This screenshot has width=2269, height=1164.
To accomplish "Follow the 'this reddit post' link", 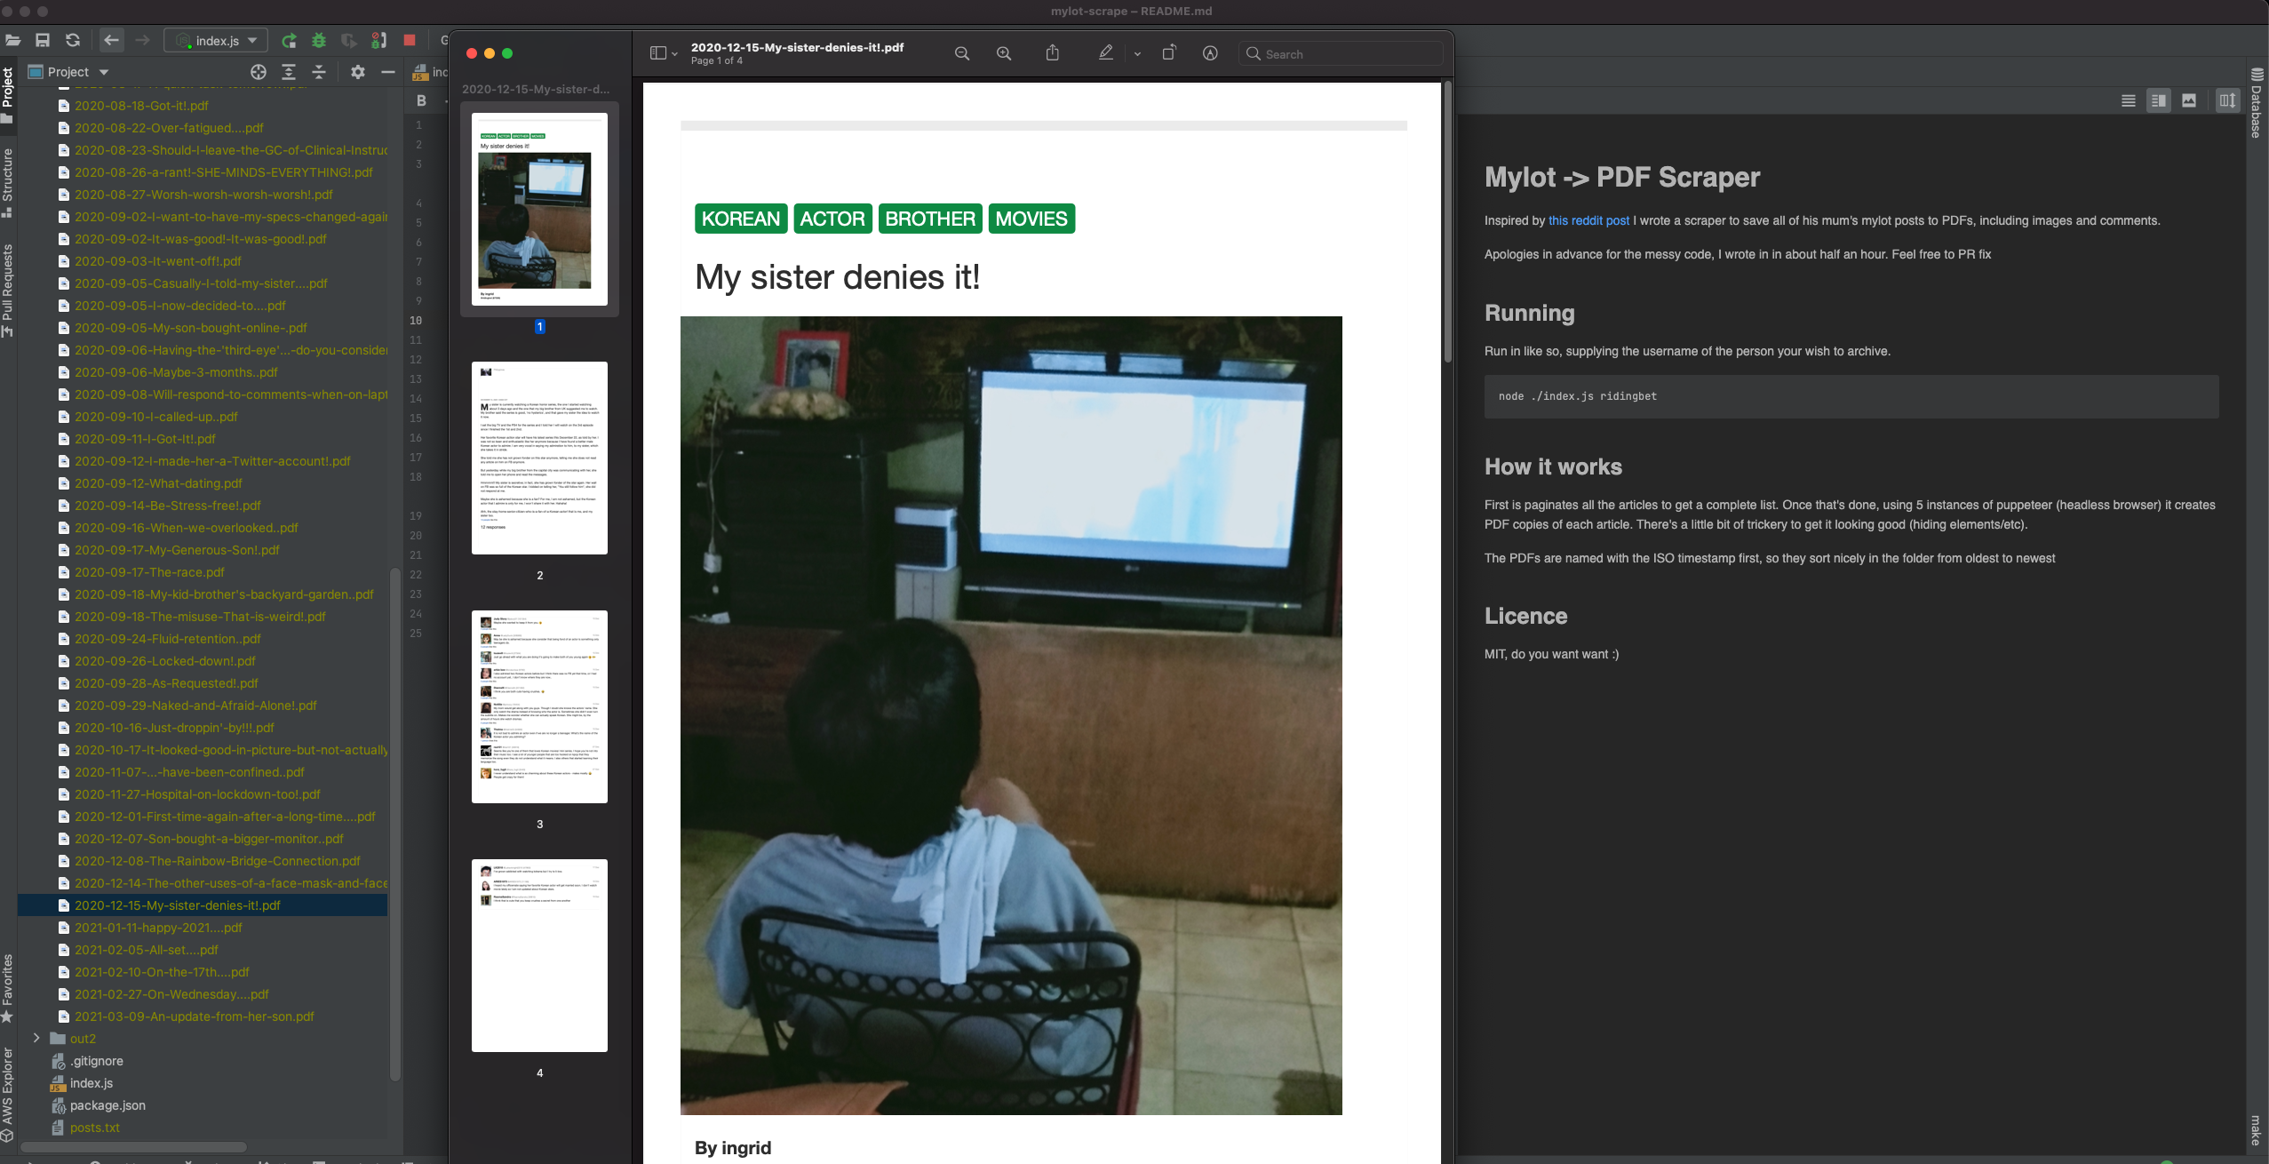I will point(1588,220).
